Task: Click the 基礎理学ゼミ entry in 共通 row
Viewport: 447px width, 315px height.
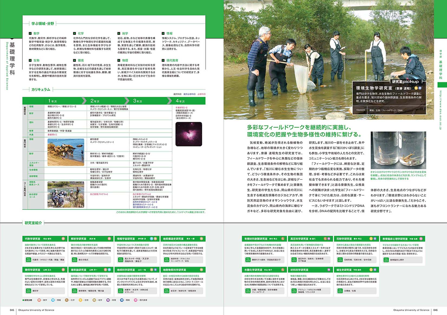Action: (x=52, y=134)
